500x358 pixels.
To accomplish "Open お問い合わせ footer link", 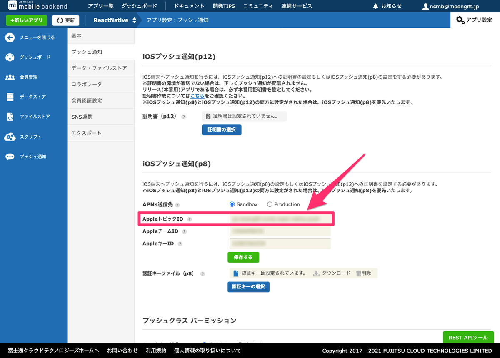I will (x=122, y=351).
